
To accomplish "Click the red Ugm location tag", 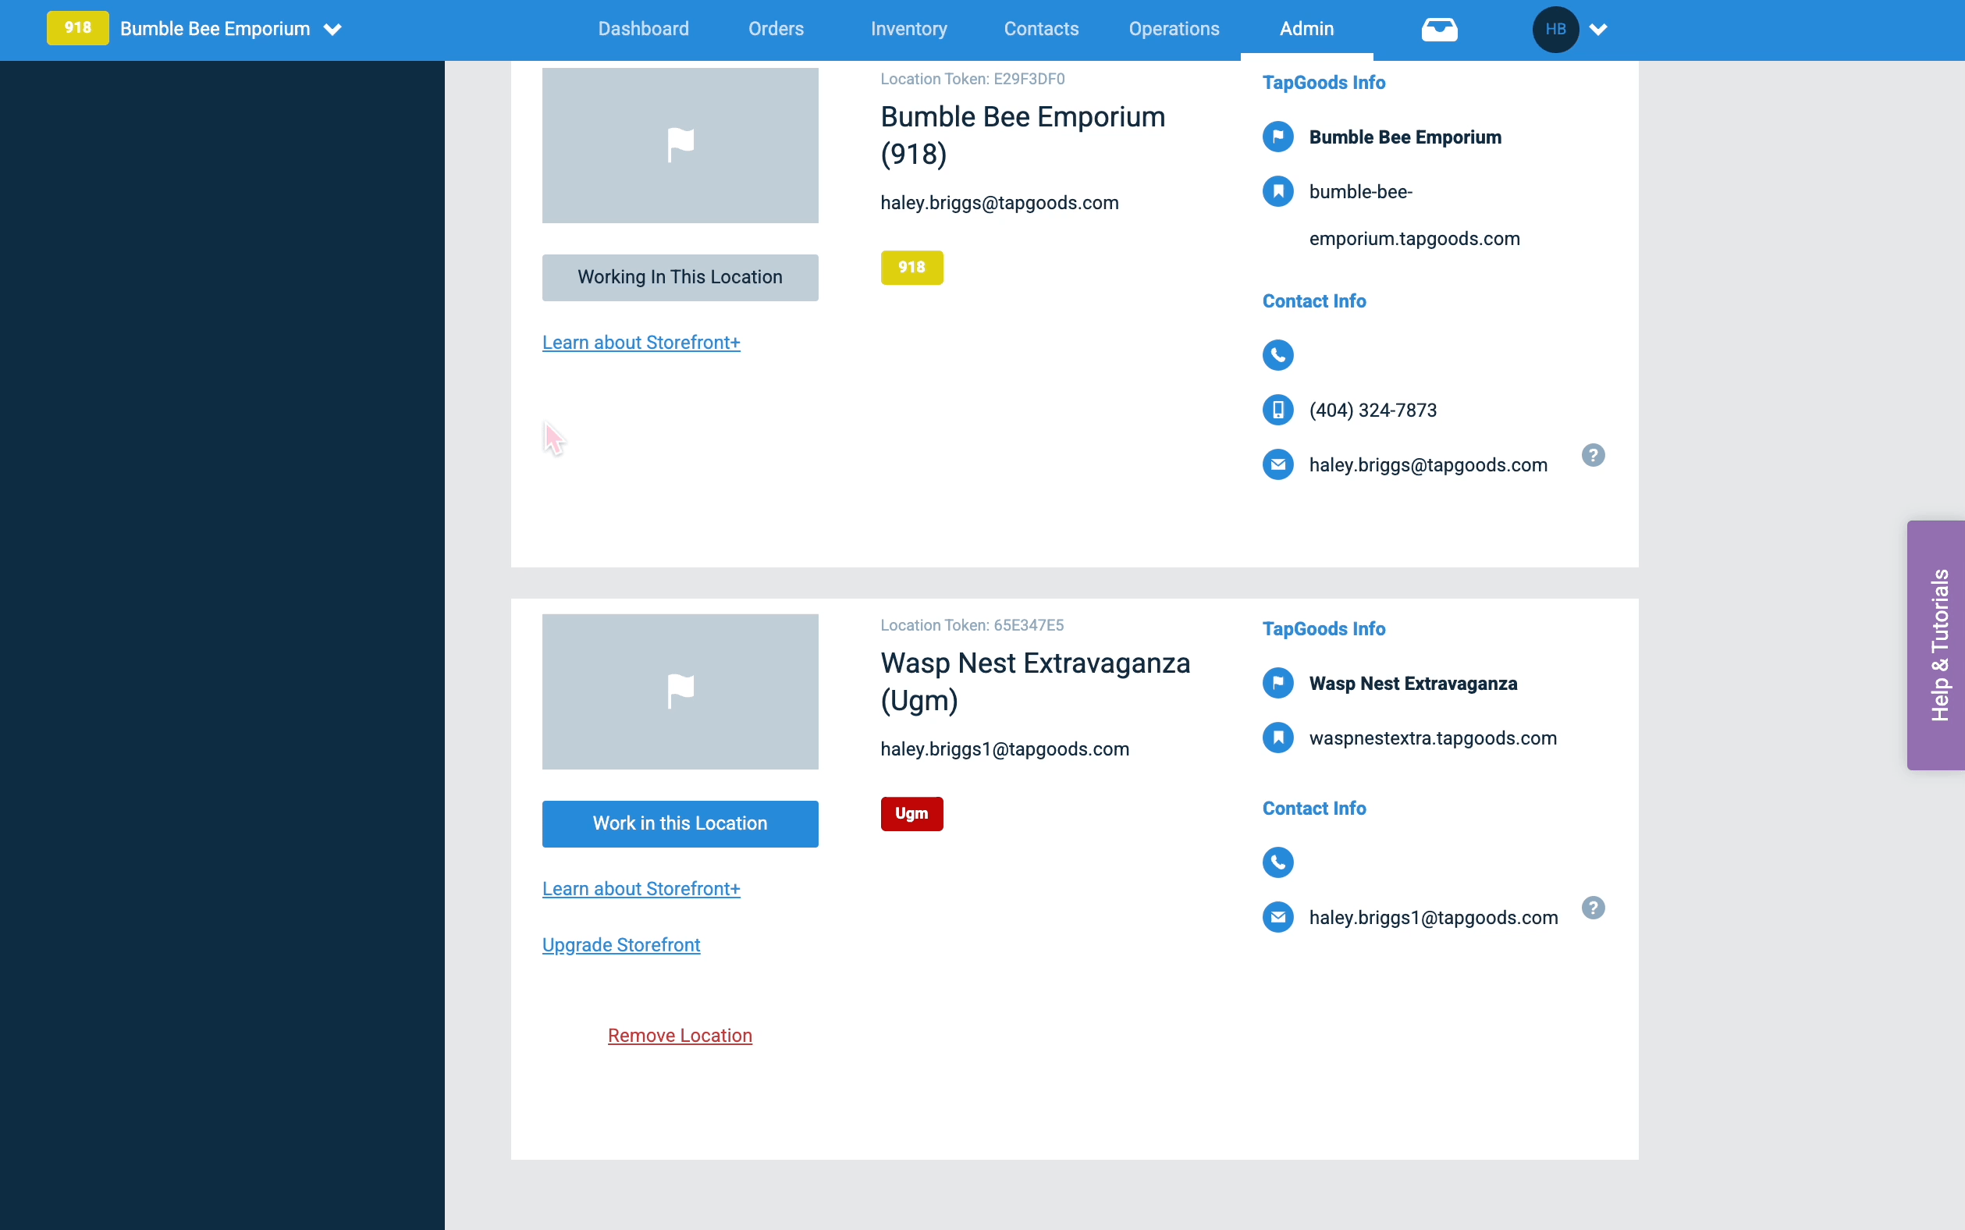I will pos(911,814).
